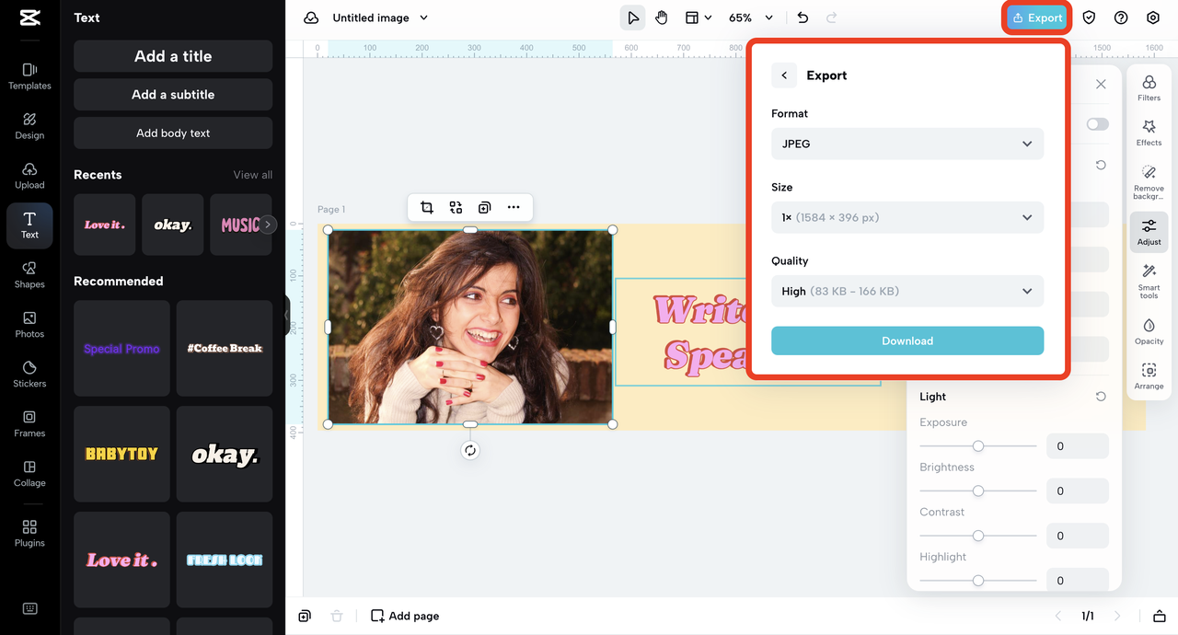Choose the #Coffee Break text preset
Viewport: 1178px width, 635px height.
(x=225, y=349)
